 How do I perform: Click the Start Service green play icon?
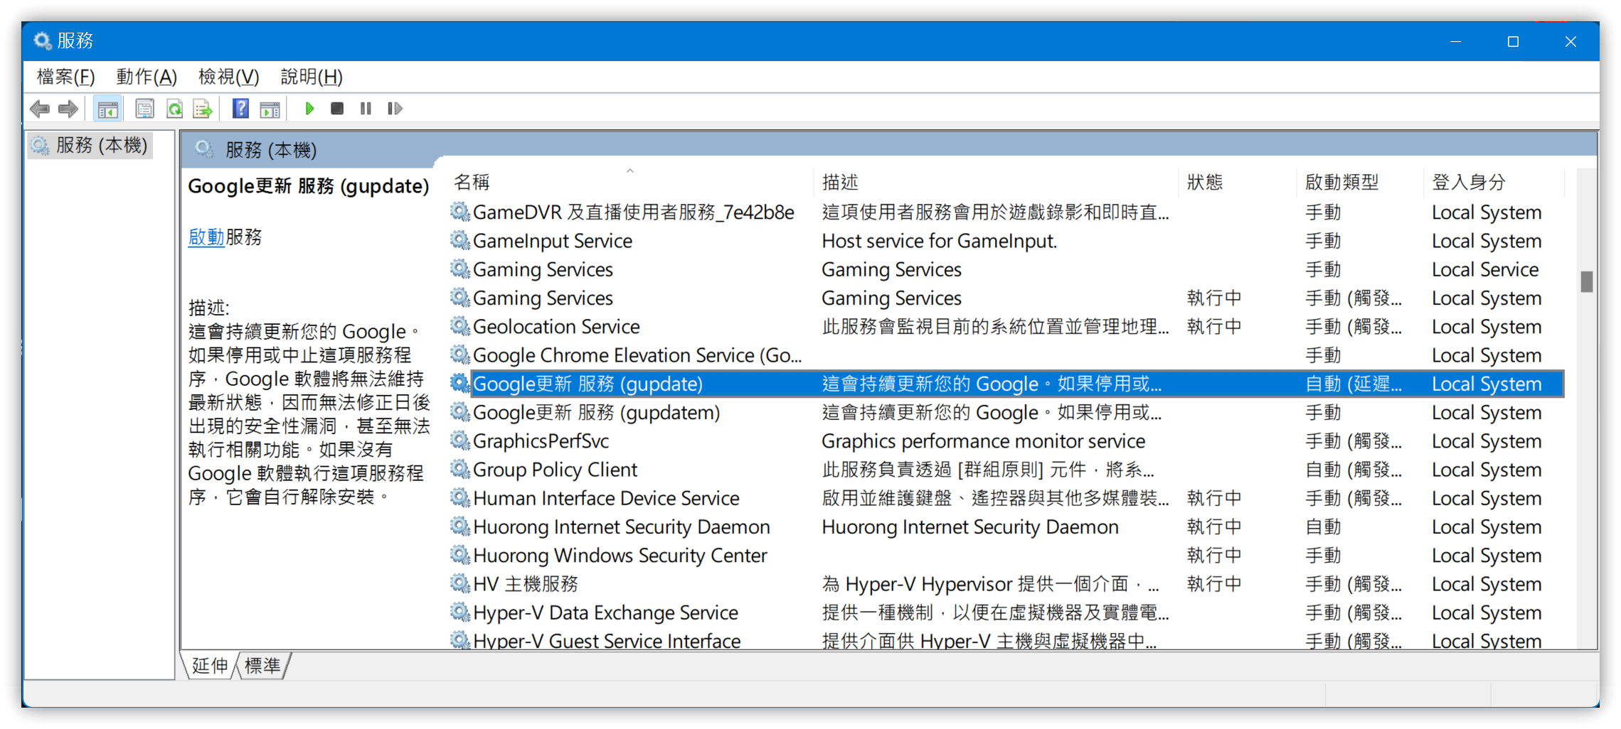309,109
